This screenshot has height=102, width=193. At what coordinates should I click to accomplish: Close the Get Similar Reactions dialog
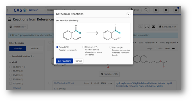tap(128, 14)
